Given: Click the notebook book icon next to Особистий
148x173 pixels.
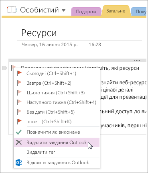Looking at the screenshot, I should point(12,10).
